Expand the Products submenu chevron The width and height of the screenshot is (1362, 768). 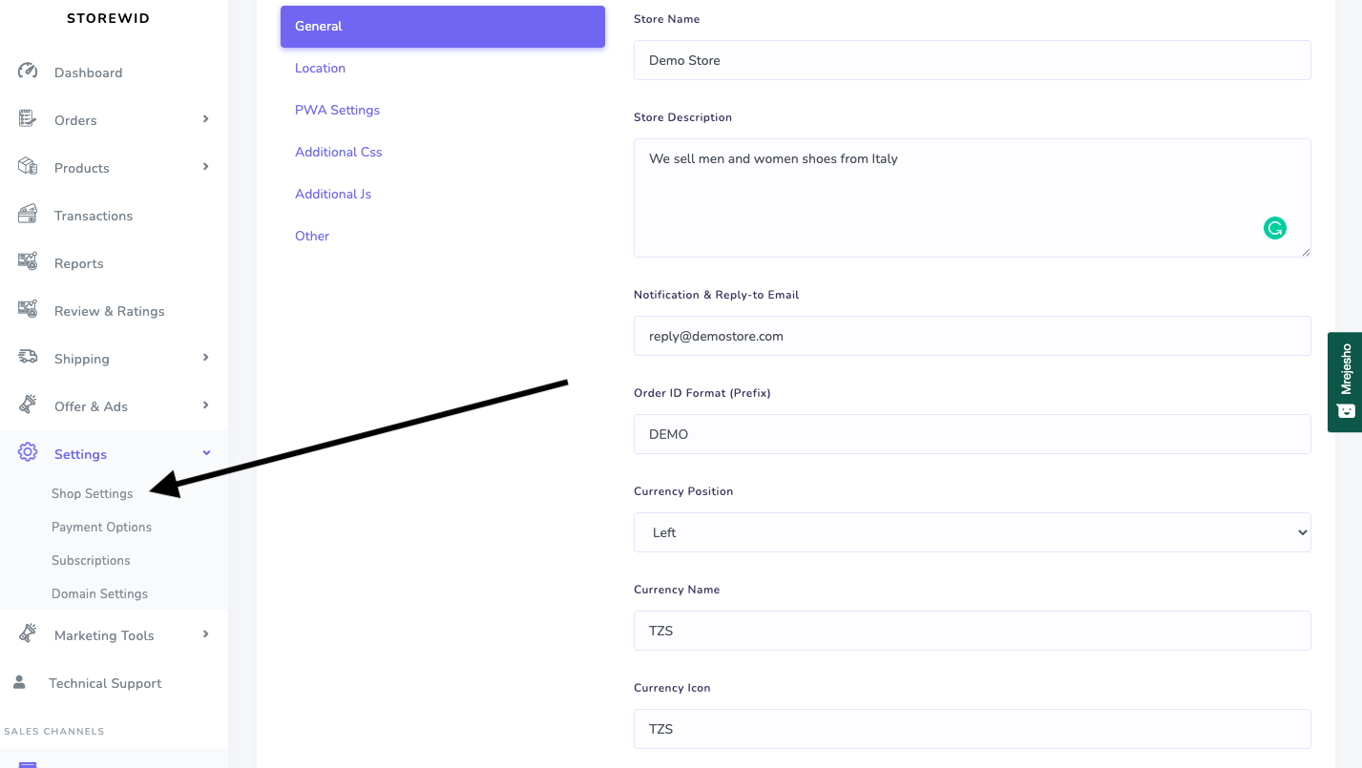206,167
